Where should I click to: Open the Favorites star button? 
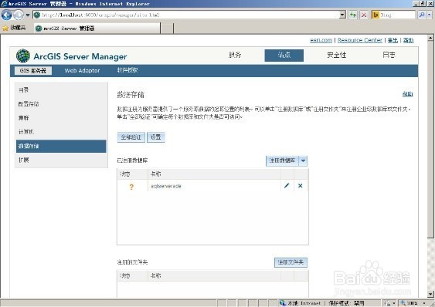tap(14, 28)
